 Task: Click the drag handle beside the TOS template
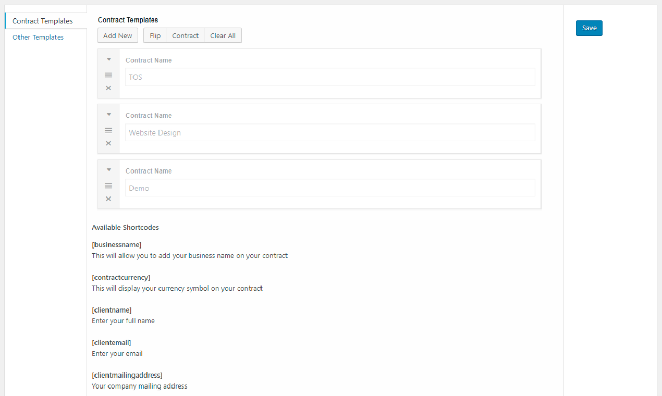click(108, 75)
